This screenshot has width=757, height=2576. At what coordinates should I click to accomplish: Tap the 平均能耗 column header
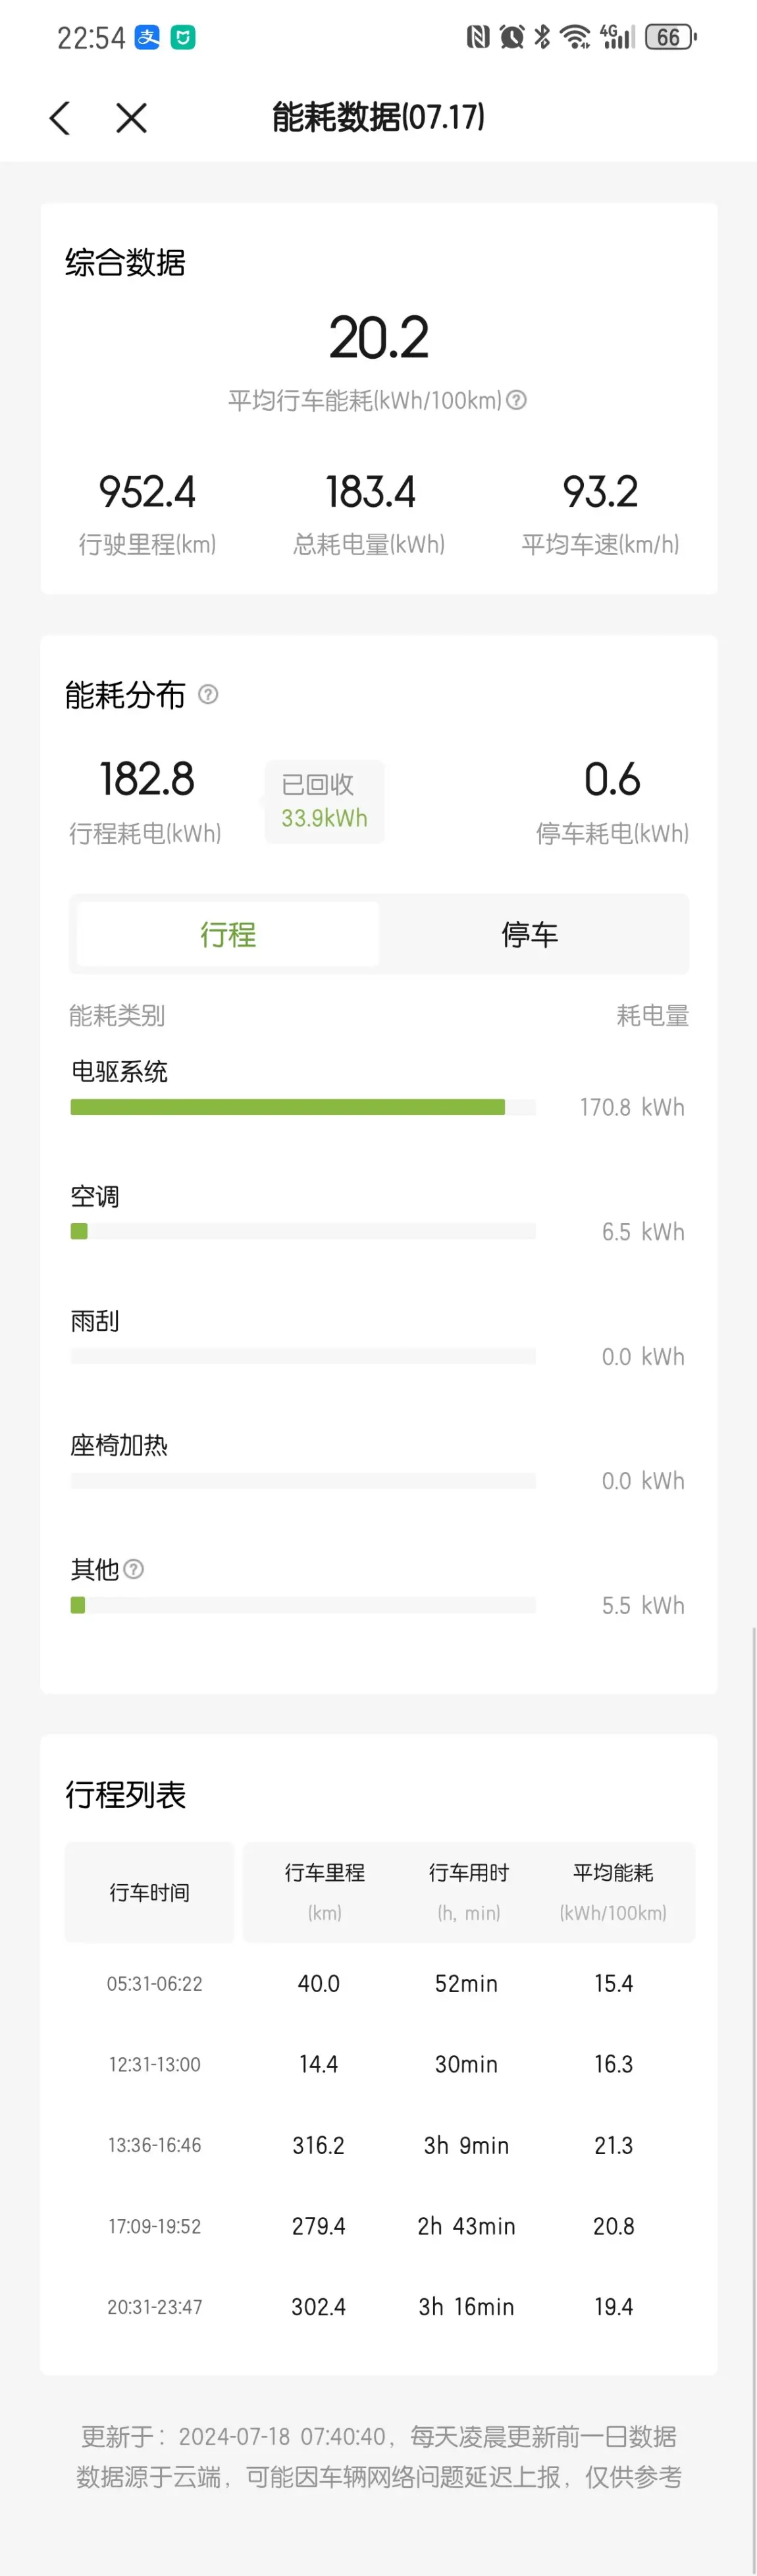pos(613,1892)
